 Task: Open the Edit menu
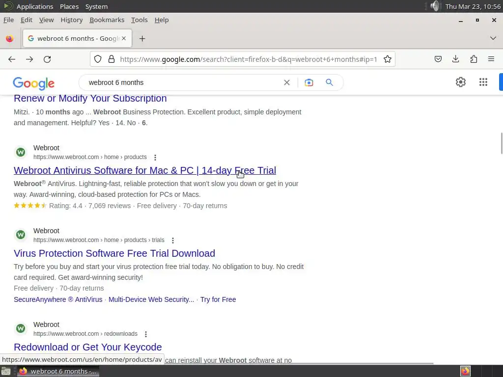tap(27, 20)
